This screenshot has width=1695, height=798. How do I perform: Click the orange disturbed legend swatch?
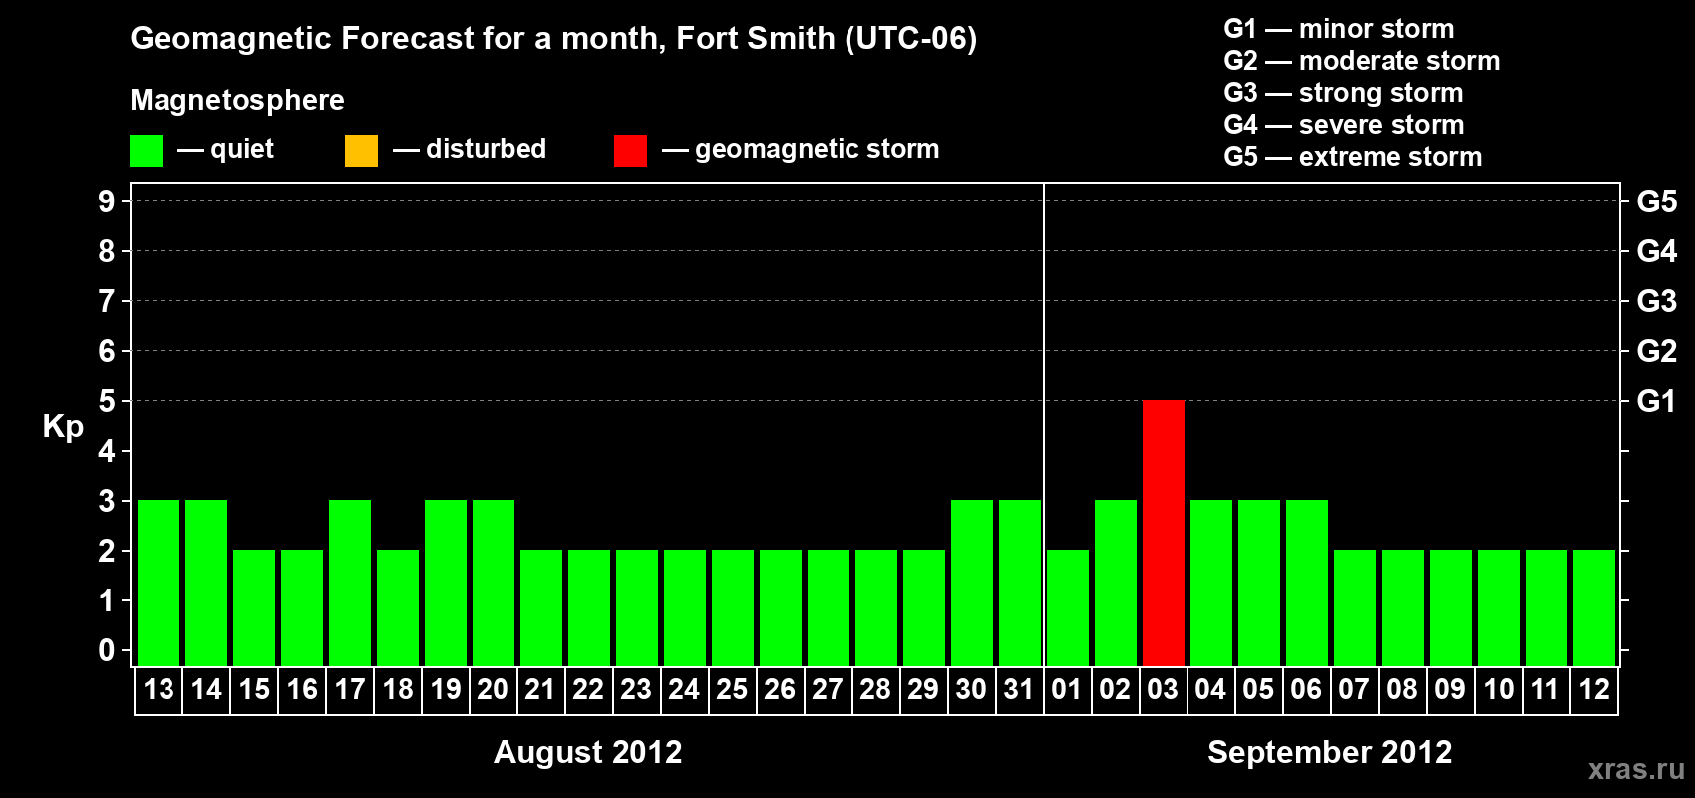click(361, 151)
